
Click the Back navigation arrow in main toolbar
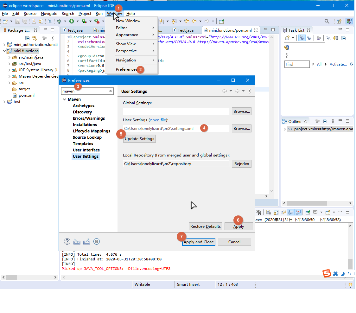(194, 21)
